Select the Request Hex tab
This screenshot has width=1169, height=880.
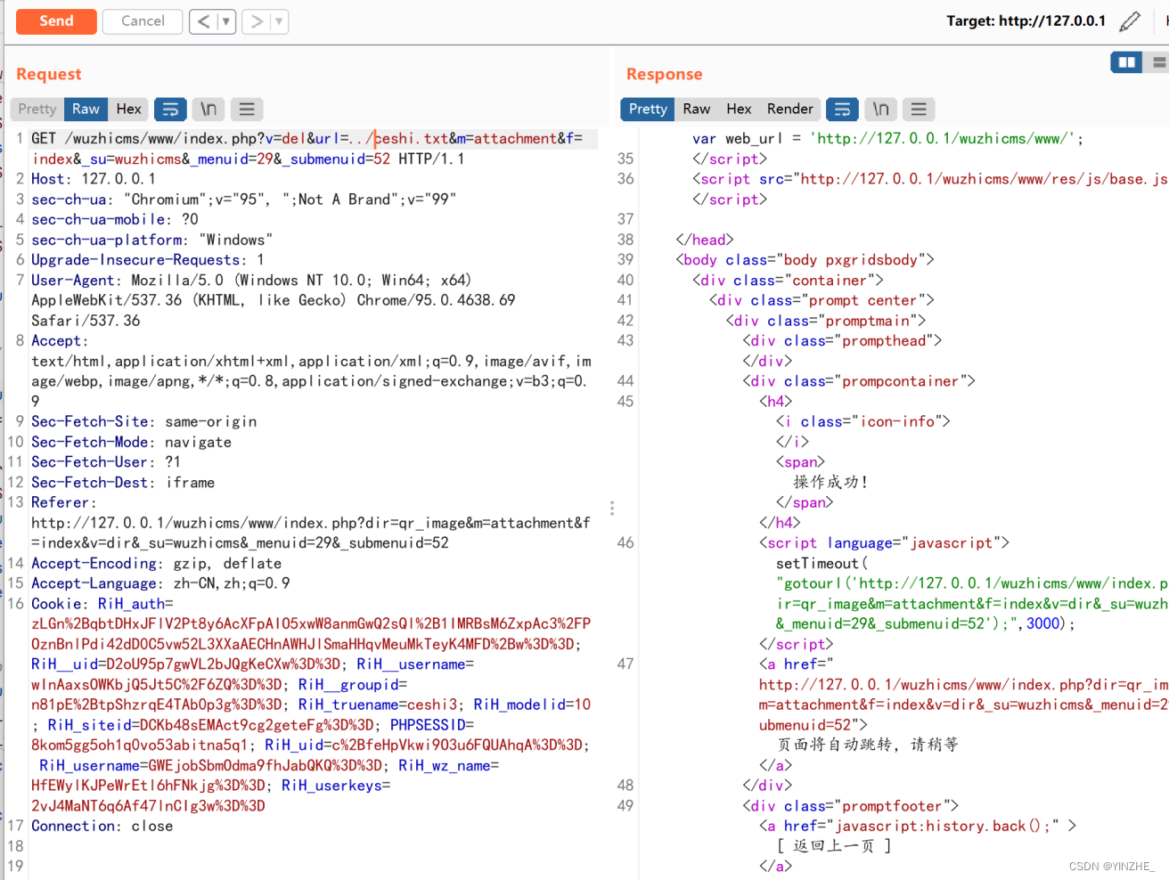[128, 109]
